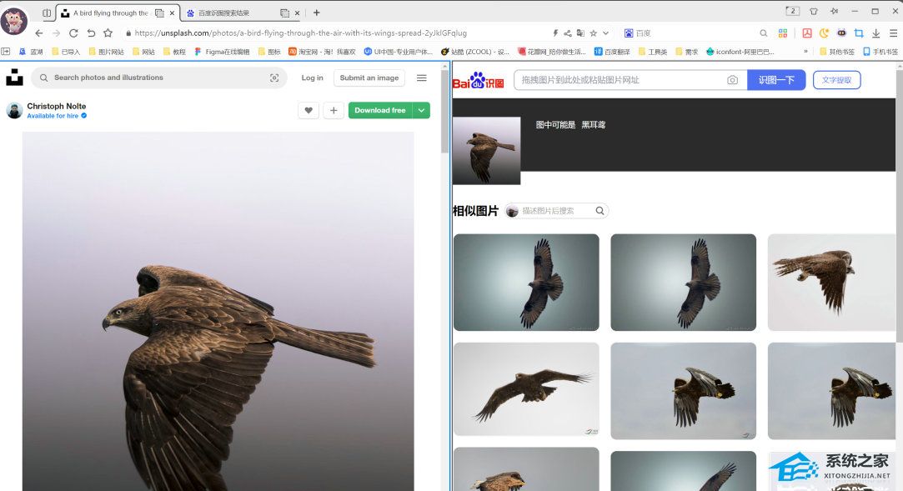Open the colorful extensions grid icon
903x491 pixels.
[783, 33]
